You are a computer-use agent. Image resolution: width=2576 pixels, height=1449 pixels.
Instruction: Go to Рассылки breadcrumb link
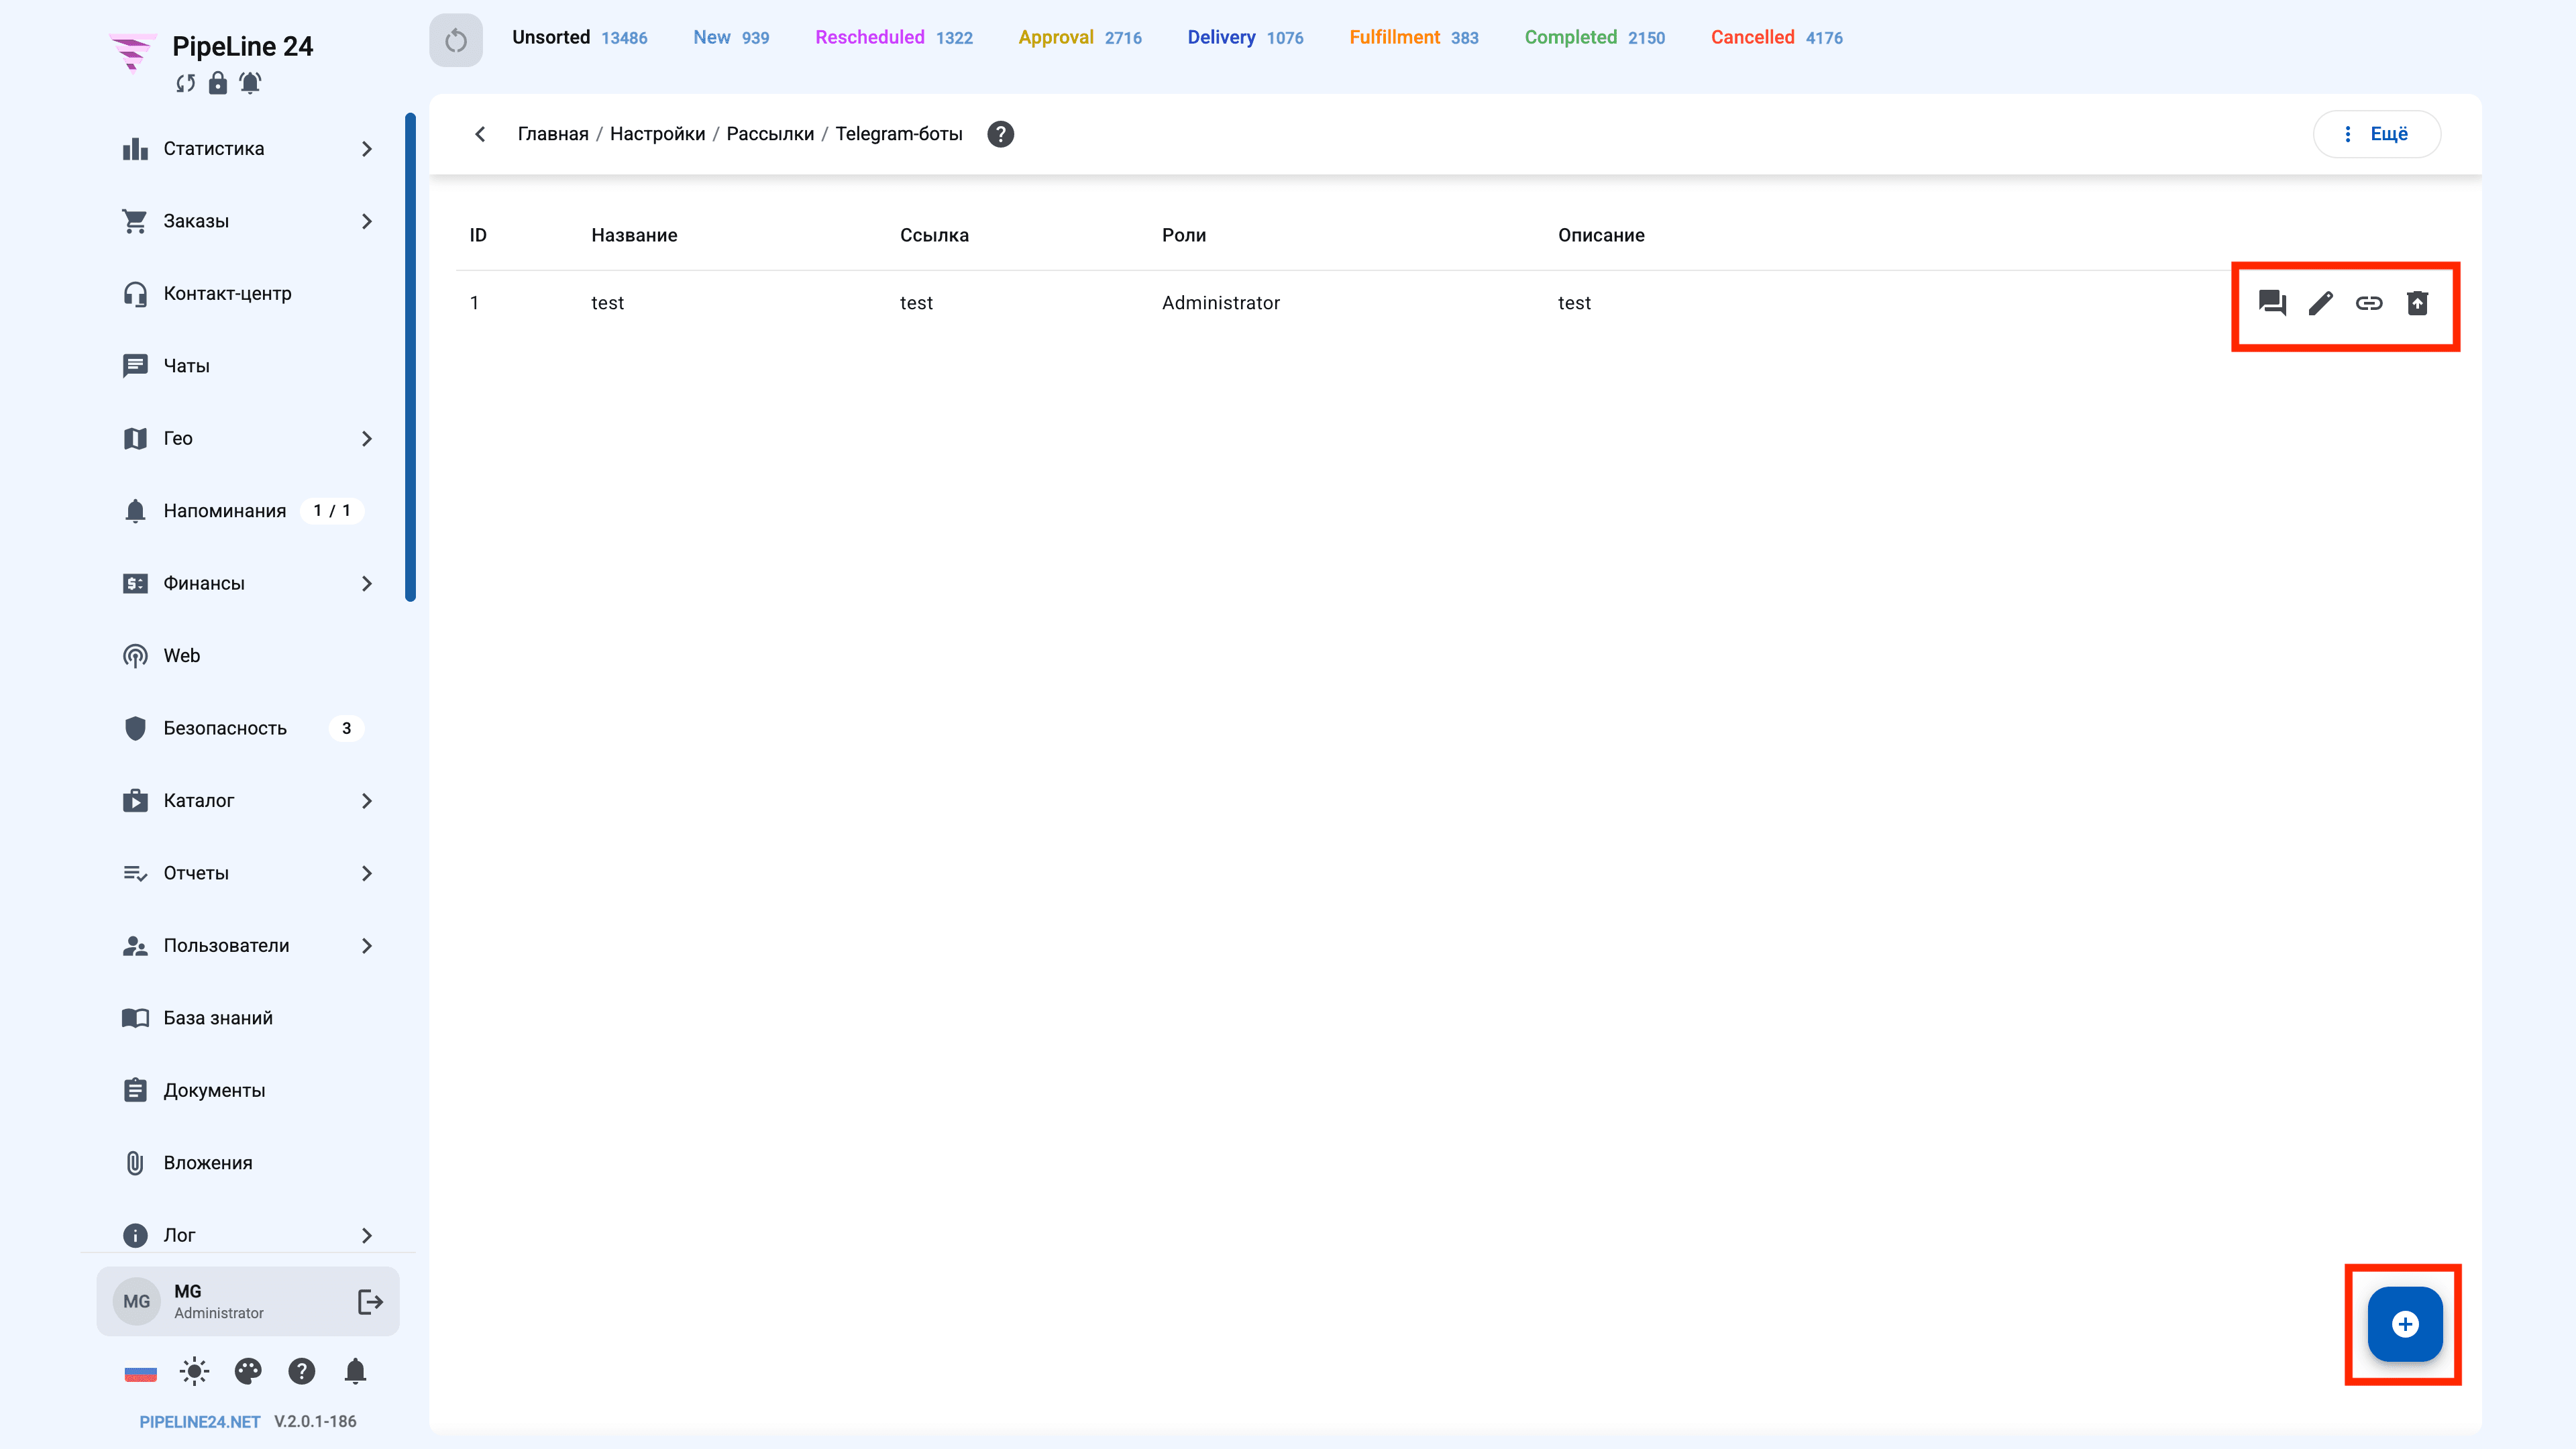click(769, 134)
